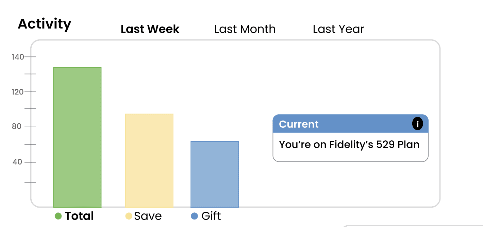This screenshot has width=483, height=227.
Task: Click the 120 axis label
Action: 18,92
